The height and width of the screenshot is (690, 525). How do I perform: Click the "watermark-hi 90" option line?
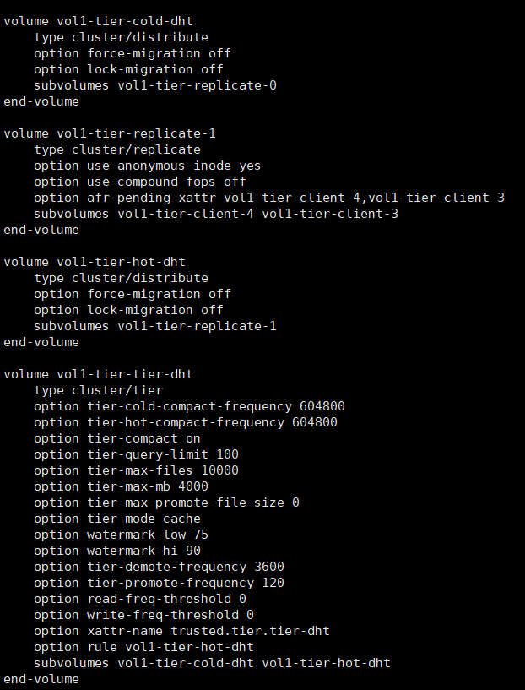coord(117,551)
